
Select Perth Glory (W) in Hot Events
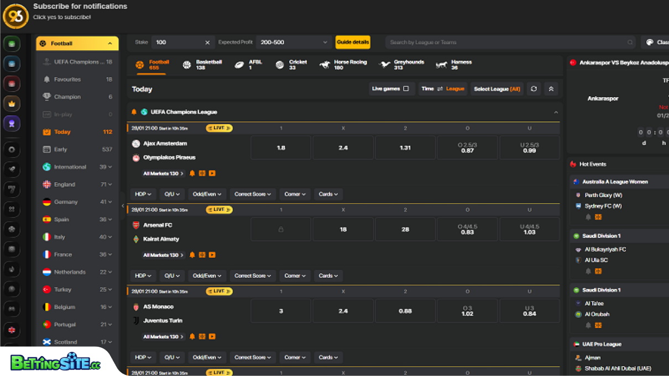coord(603,195)
